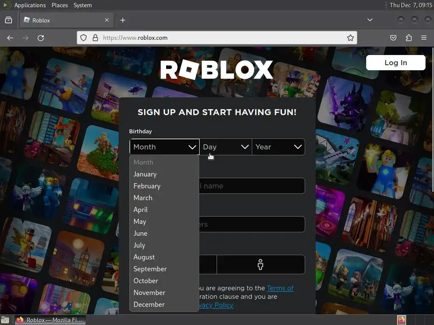Open the Firefox hamburger menu

pyautogui.click(x=424, y=38)
